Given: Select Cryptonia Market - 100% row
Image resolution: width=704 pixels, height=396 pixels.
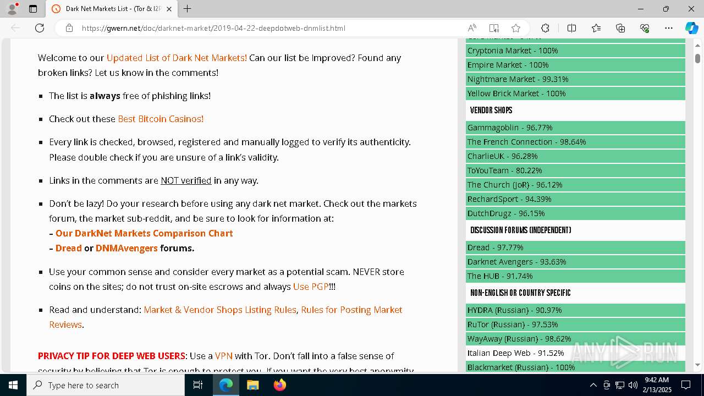Looking at the screenshot, I should pyautogui.click(x=575, y=51).
